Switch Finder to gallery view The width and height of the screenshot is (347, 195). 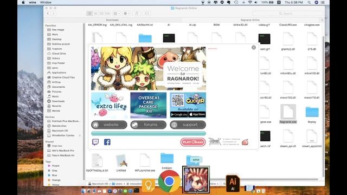click(x=107, y=14)
